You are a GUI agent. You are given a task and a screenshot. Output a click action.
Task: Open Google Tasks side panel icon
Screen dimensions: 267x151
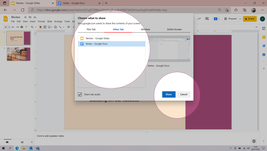click(264, 46)
